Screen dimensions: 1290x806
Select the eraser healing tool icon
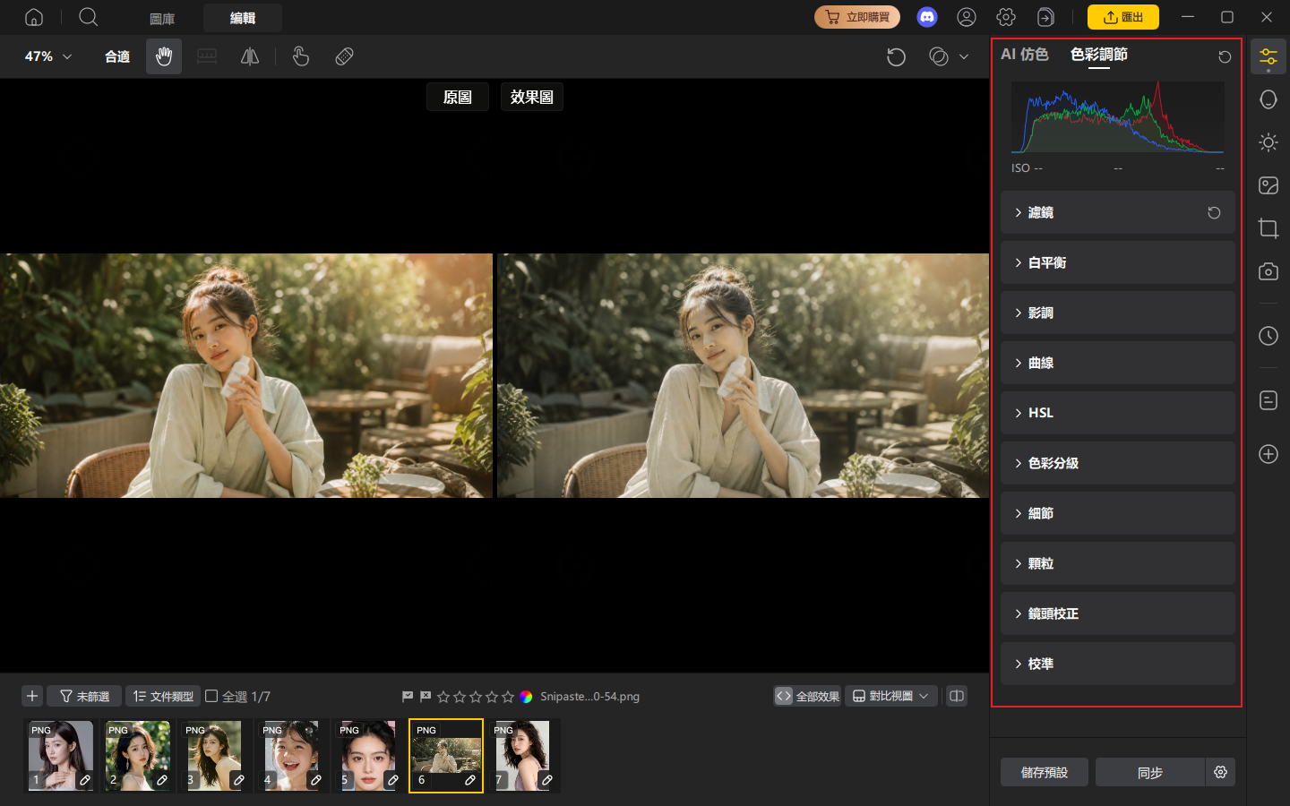coord(344,56)
